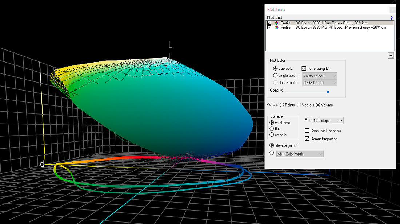
Task: Choose Points for Plot as
Action: pyautogui.click(x=282, y=105)
